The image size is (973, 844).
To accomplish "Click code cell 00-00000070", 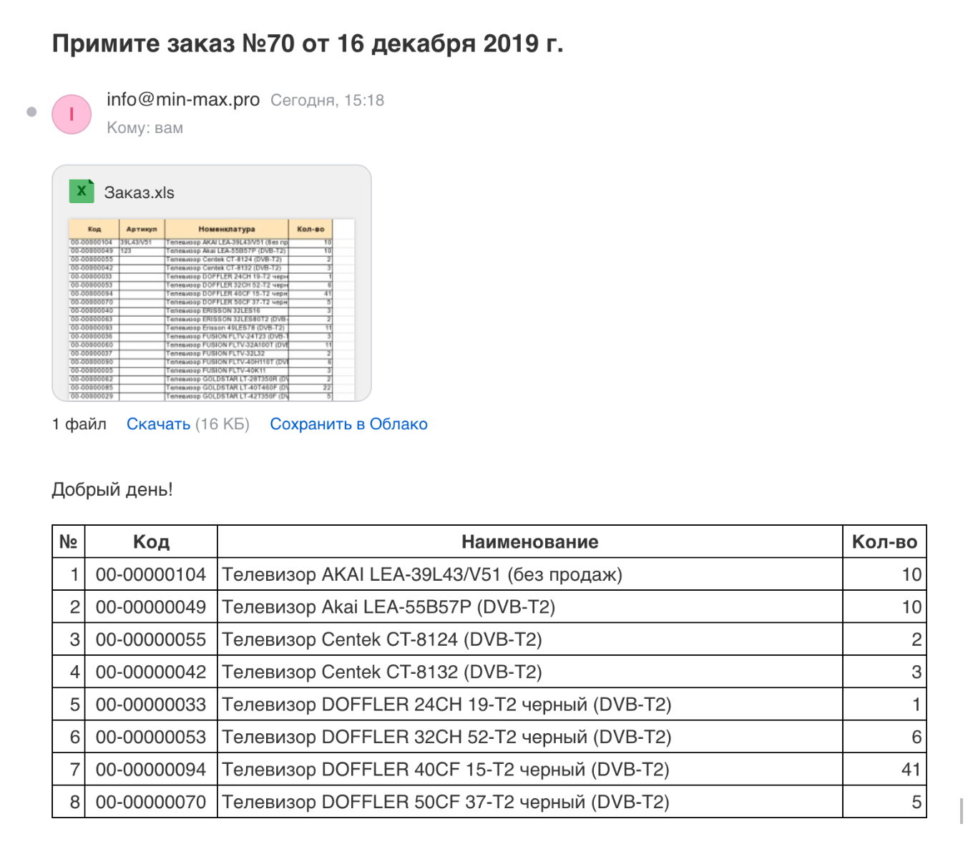I will [x=151, y=802].
